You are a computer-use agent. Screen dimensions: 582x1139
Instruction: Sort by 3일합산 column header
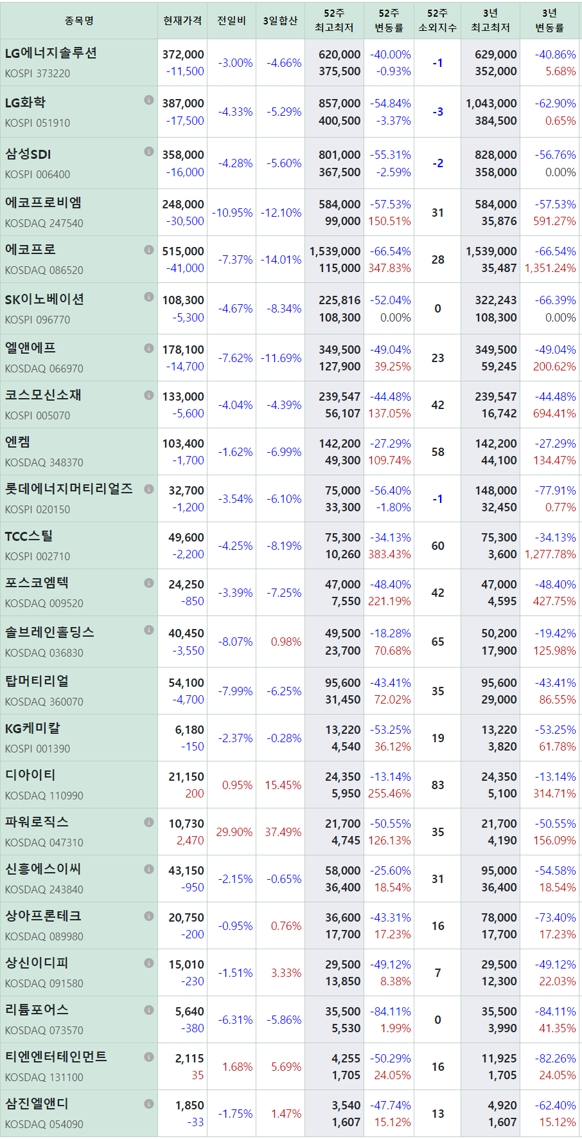(280, 21)
